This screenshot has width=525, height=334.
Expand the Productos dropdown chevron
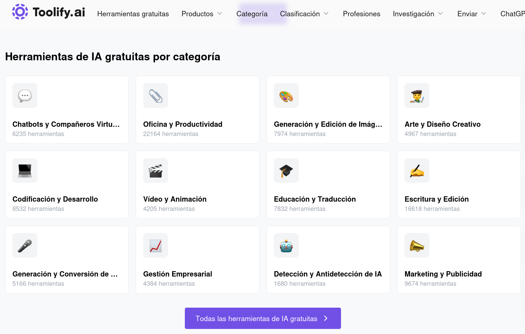[x=220, y=13]
